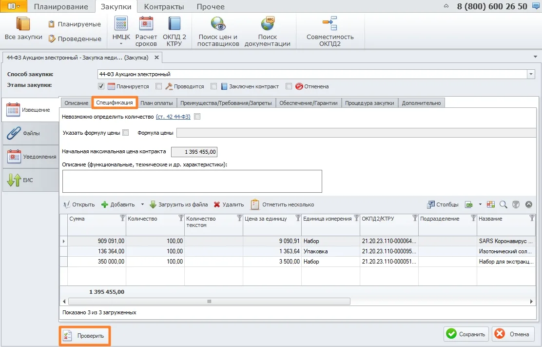
Task: Click the table search magnifier icon
Action: [x=503, y=204]
